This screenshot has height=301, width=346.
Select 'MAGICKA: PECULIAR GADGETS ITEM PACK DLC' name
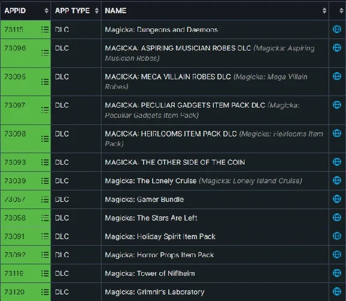point(185,105)
